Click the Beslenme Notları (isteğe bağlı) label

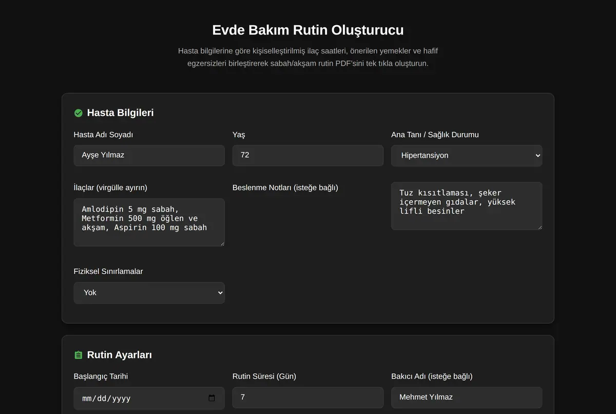pos(285,187)
